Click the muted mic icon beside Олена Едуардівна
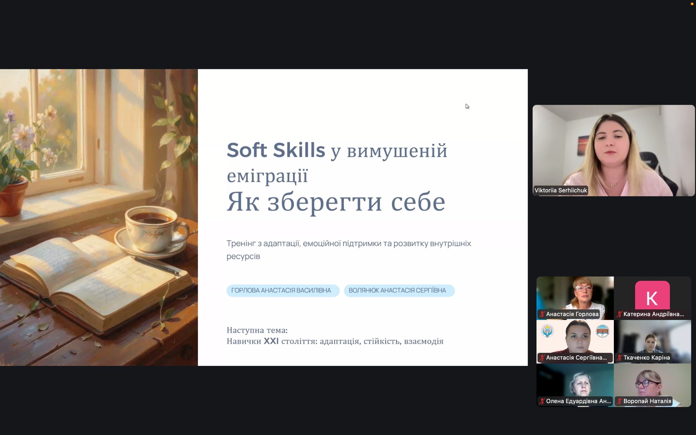The image size is (696, 435). [542, 401]
